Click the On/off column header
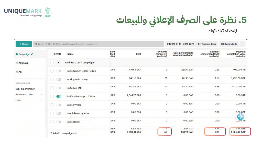262x147 pixels. (57, 54)
